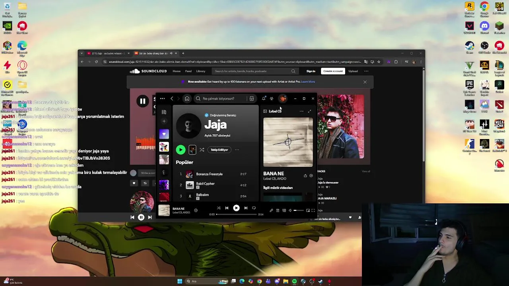Open Spotify notifications bell

tap(264, 99)
